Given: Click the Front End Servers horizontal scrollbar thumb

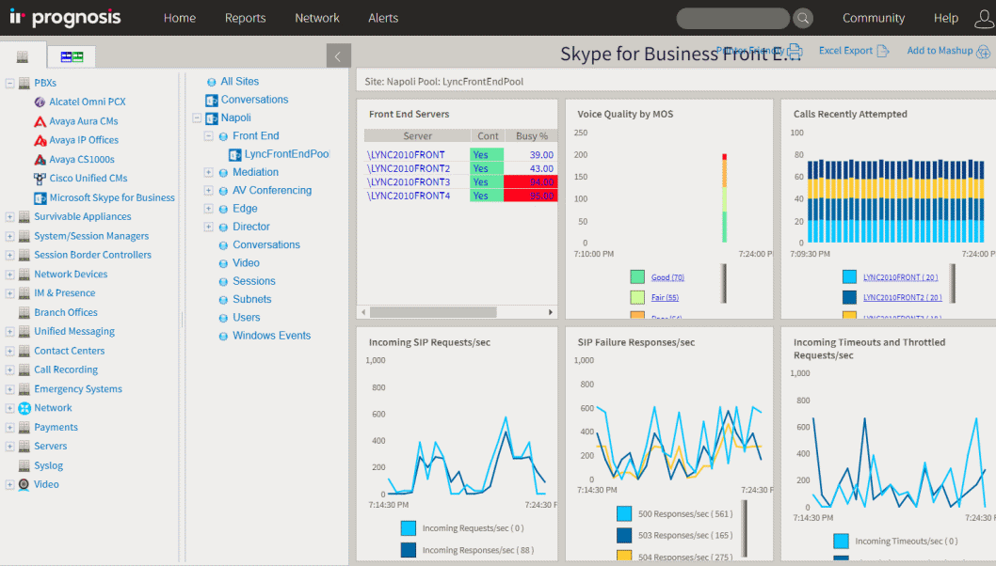Looking at the screenshot, I should point(433,312).
